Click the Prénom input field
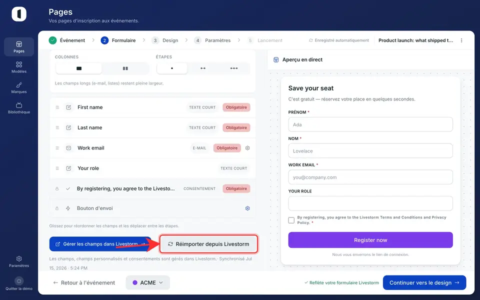The height and width of the screenshot is (300, 480). (x=370, y=124)
